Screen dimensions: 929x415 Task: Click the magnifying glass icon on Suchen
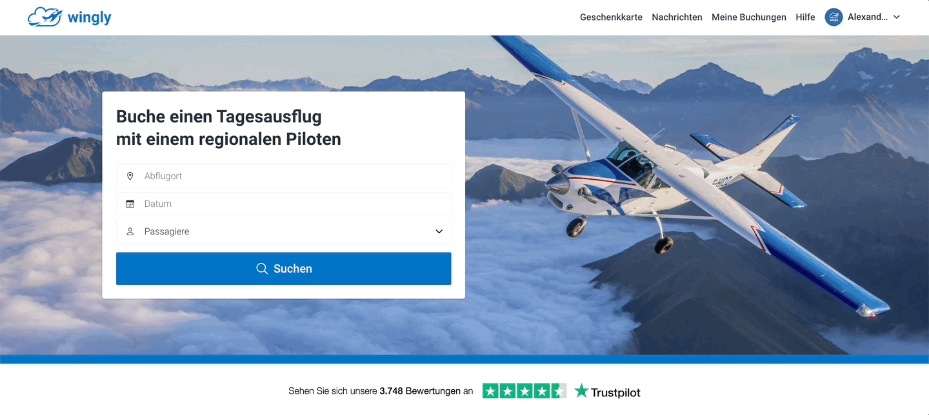coord(262,269)
